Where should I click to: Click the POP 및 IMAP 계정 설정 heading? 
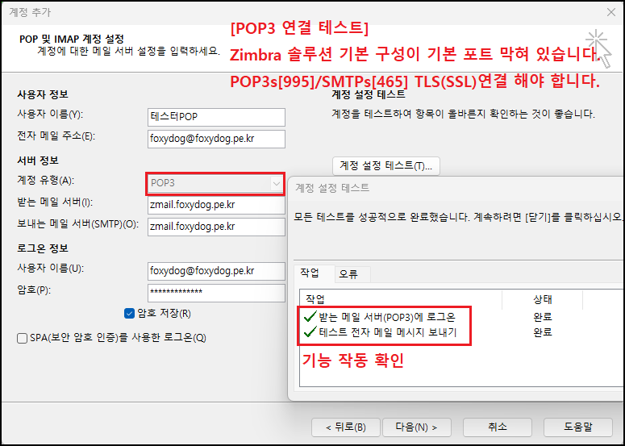point(72,39)
